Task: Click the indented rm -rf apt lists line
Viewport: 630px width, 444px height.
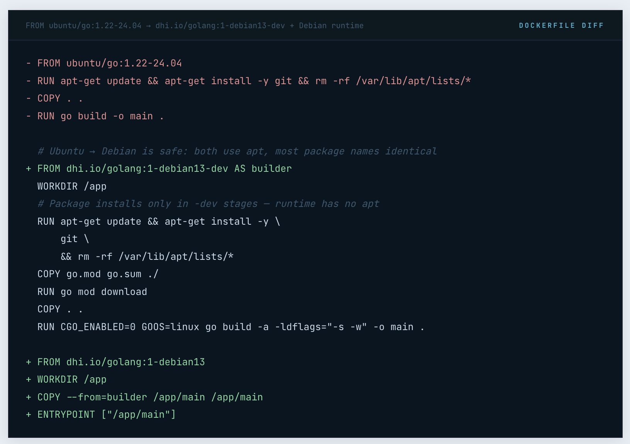Action: (x=147, y=256)
